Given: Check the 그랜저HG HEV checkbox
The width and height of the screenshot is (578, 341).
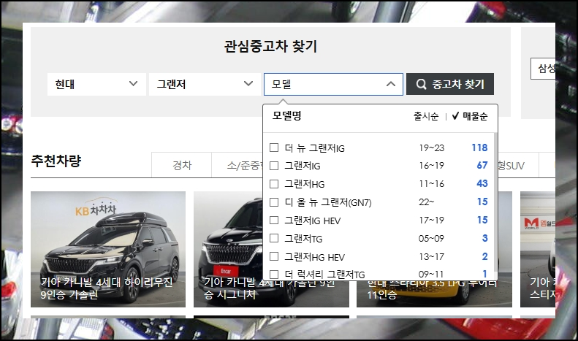Looking at the screenshot, I should (x=274, y=256).
